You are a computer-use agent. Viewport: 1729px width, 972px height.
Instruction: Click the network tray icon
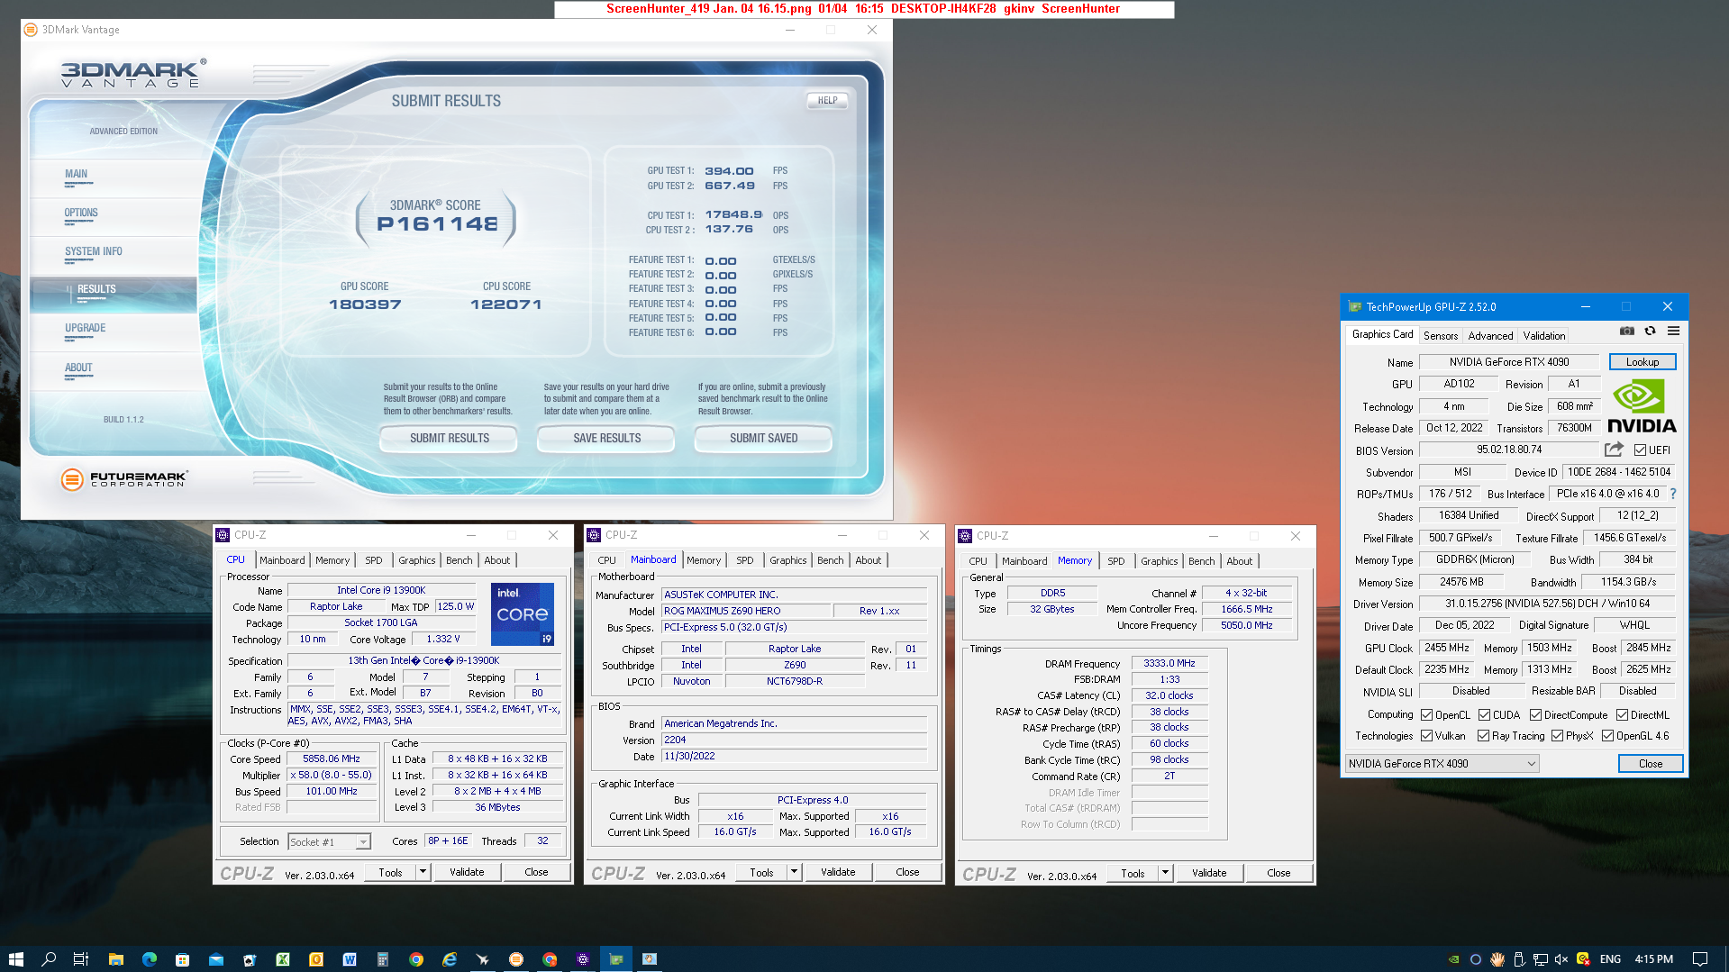click(x=1540, y=959)
